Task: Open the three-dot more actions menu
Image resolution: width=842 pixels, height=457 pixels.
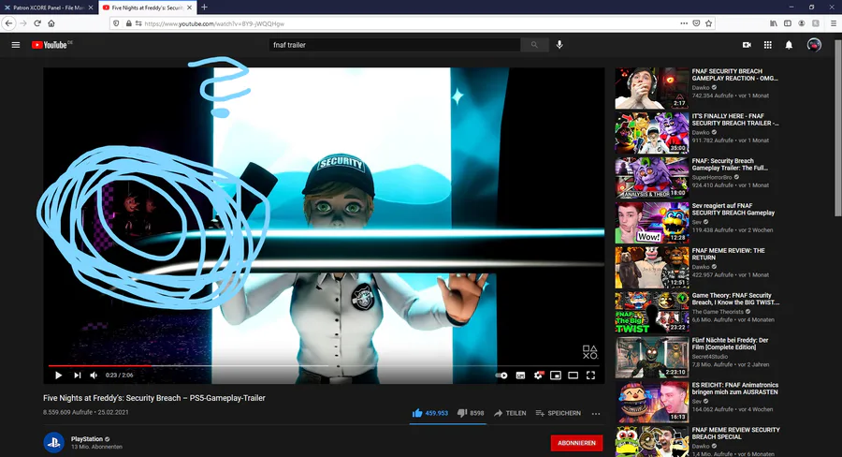Action: click(x=596, y=413)
